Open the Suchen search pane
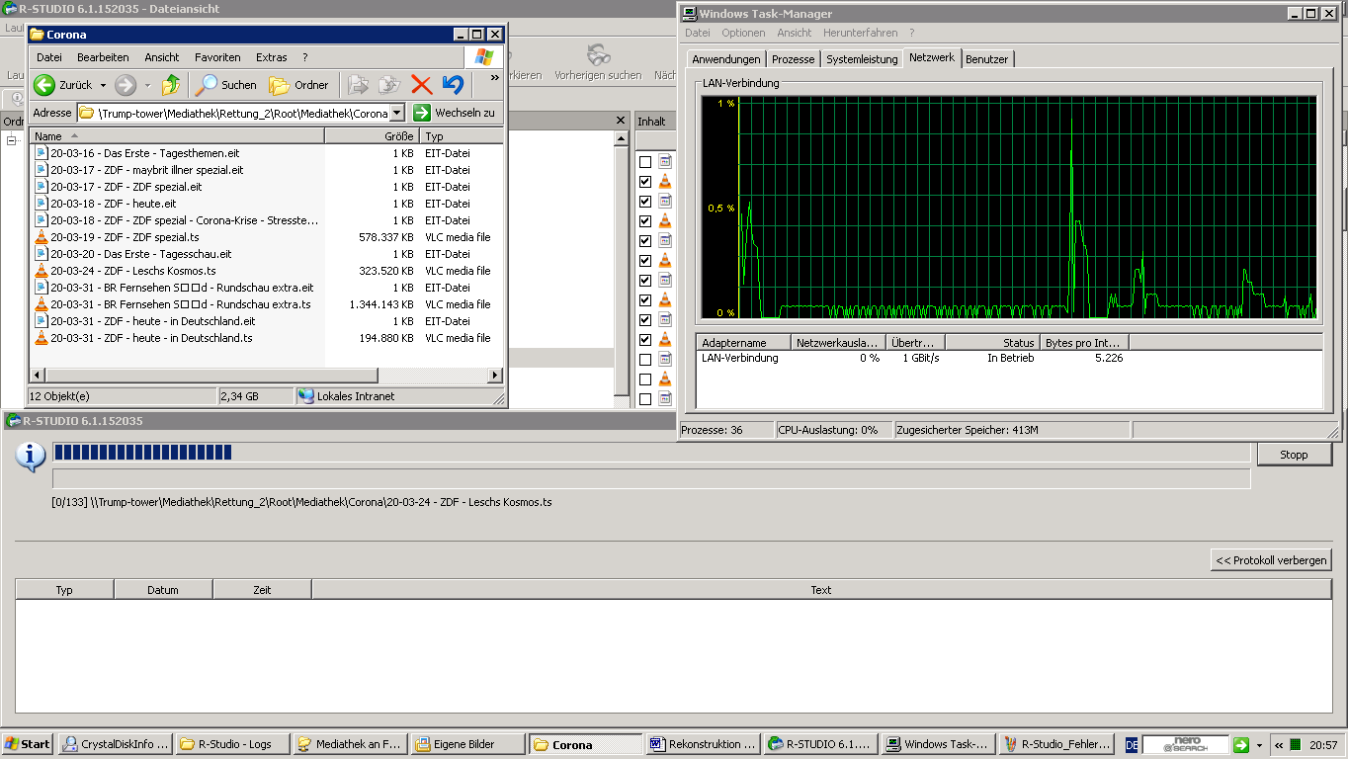 coord(225,85)
